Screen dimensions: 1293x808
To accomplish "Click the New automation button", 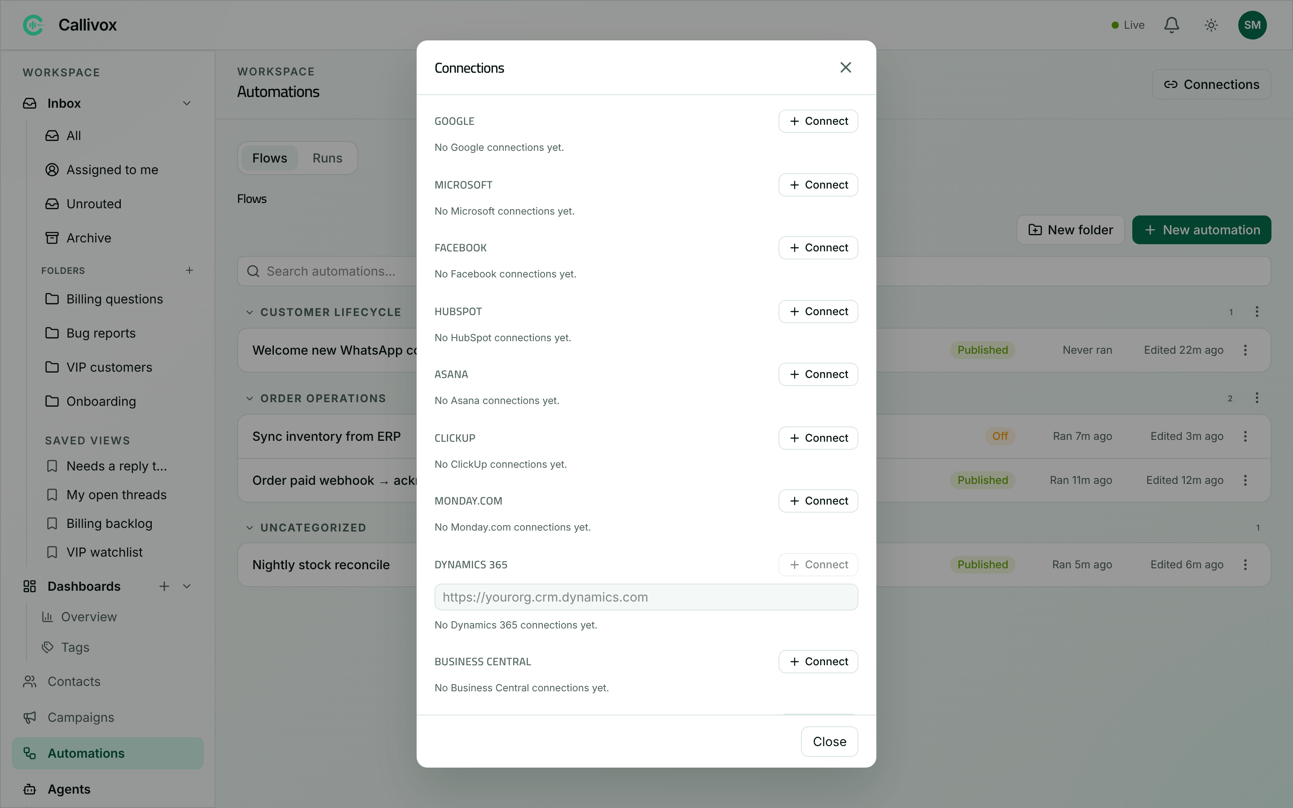I will point(1201,230).
